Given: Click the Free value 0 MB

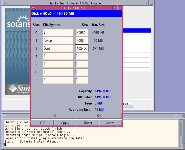Looking at the screenshot, I should click(x=98, y=103).
